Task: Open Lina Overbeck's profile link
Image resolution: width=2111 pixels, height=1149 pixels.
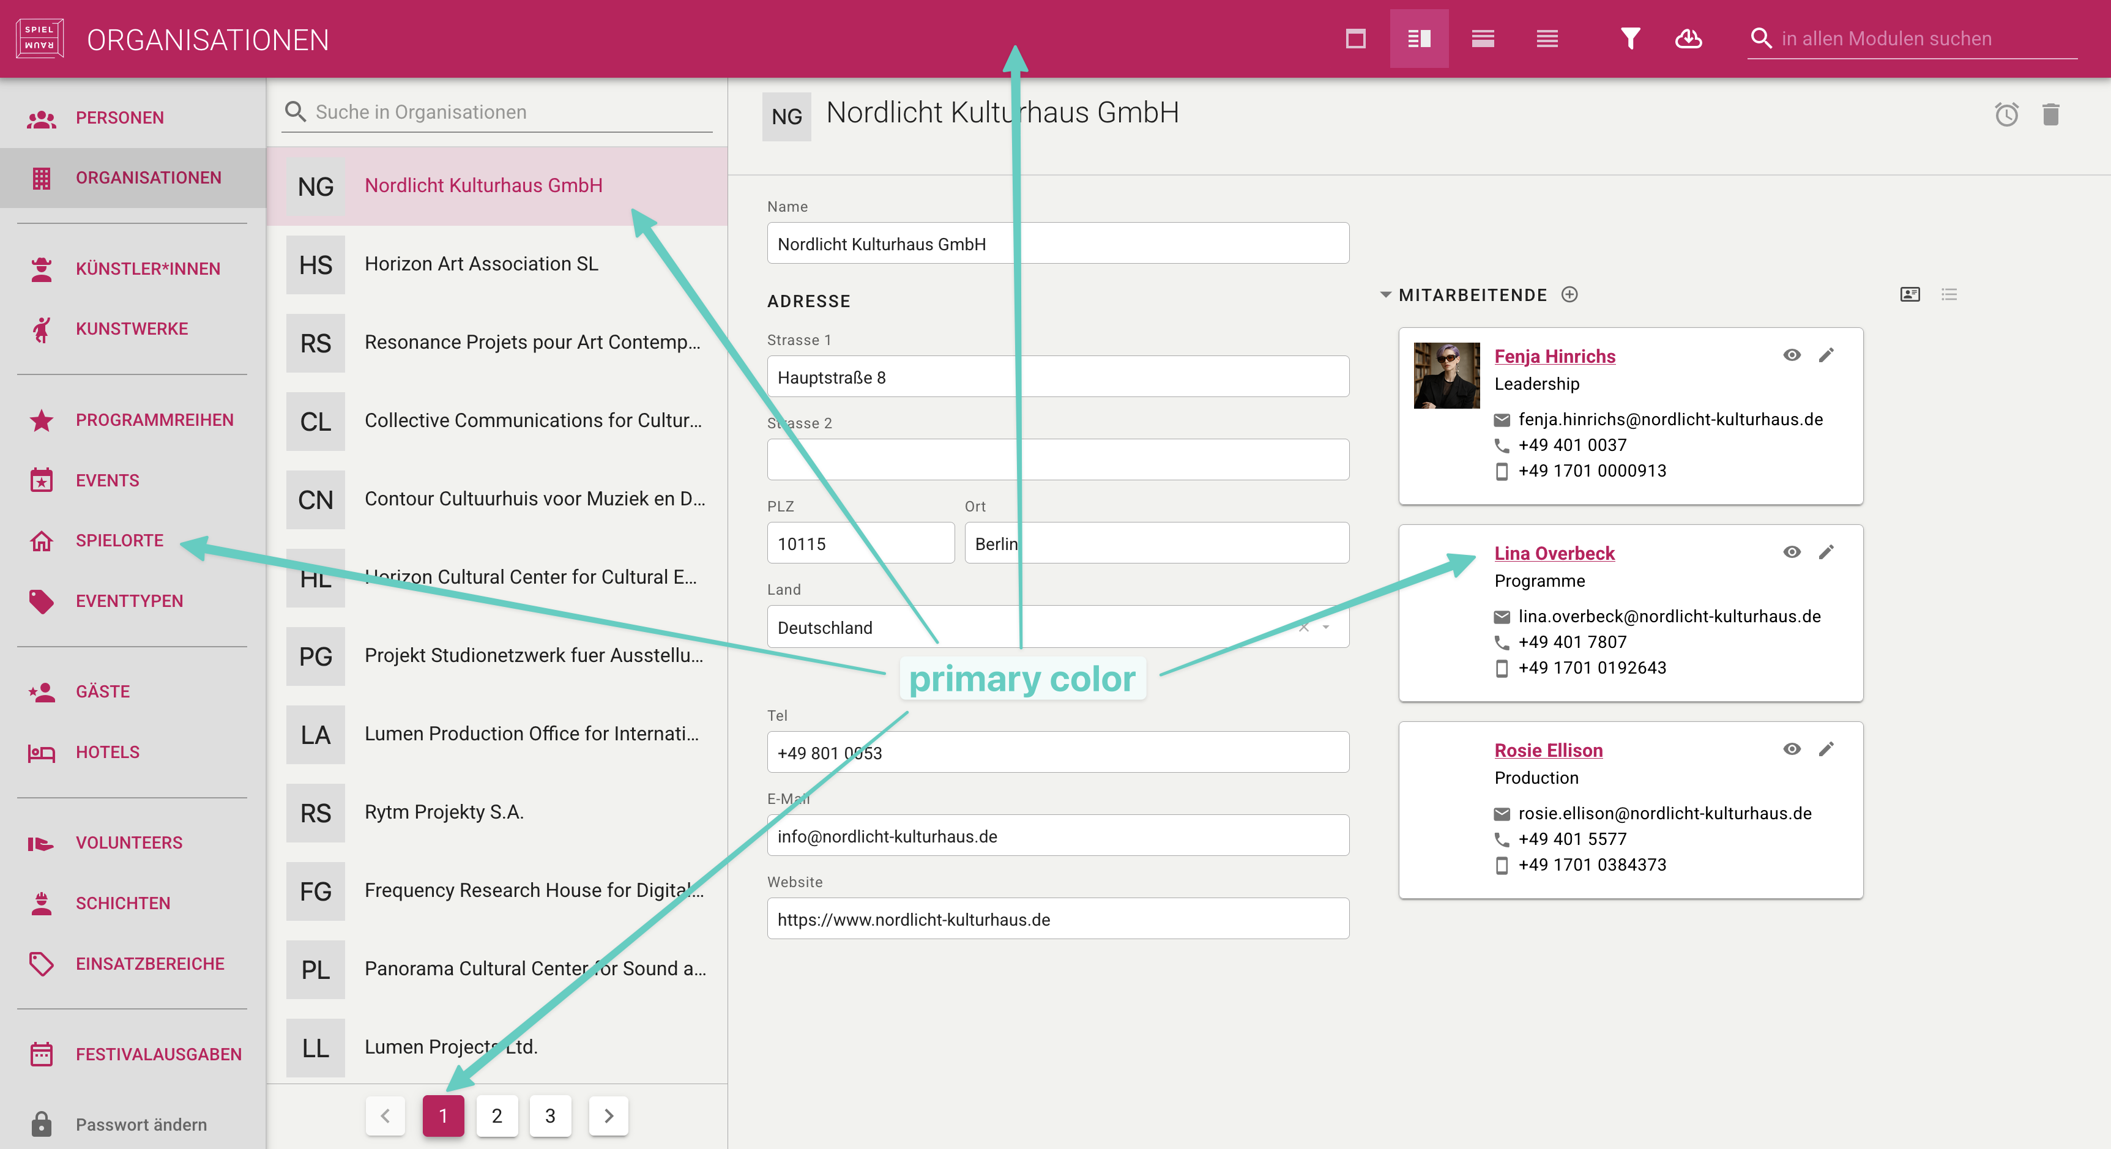Action: [x=1554, y=553]
